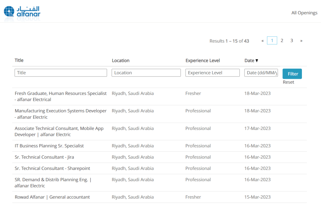Reset the filters via Reset link
The width and height of the screenshot is (321, 204).
(x=288, y=82)
